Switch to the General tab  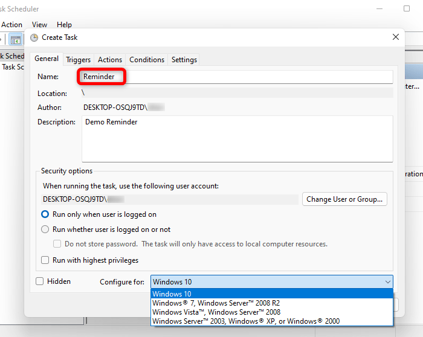pos(47,59)
